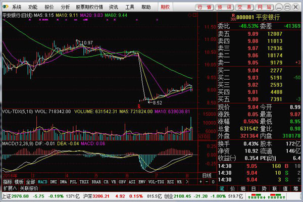This screenshot has width=303, height=202.
Task: Select the 全部 tab
Action: 31,182
